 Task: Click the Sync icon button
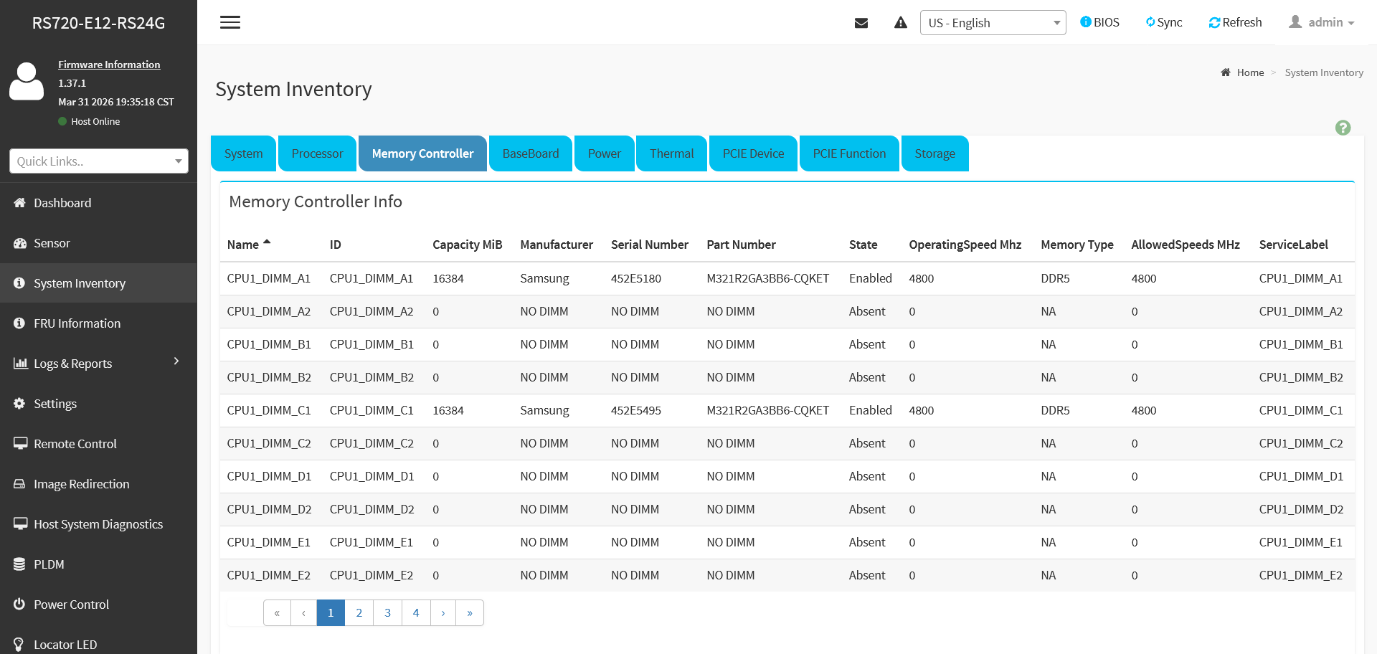click(x=1164, y=22)
